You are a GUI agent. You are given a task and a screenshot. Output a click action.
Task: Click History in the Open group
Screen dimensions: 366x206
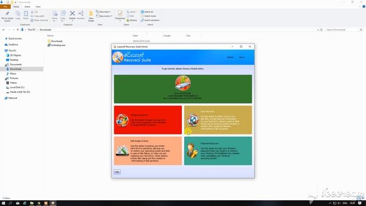132,21
